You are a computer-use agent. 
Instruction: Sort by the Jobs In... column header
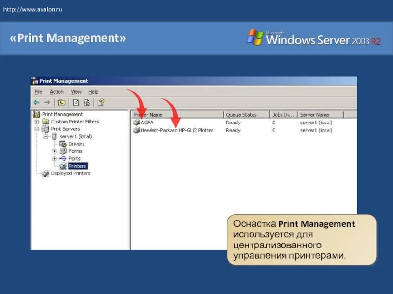click(x=283, y=115)
